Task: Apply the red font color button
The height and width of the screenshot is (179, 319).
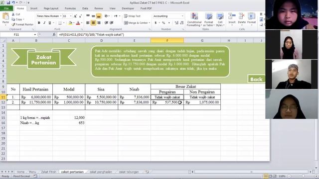Action: tap(78, 23)
